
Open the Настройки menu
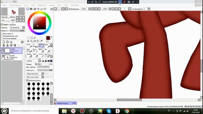click(75, 5)
